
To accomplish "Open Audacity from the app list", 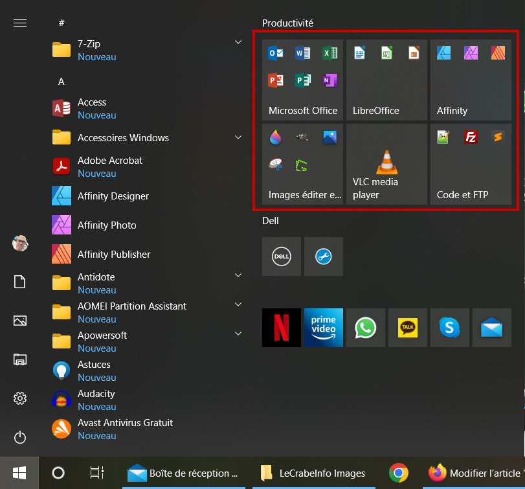I will 148,400.
